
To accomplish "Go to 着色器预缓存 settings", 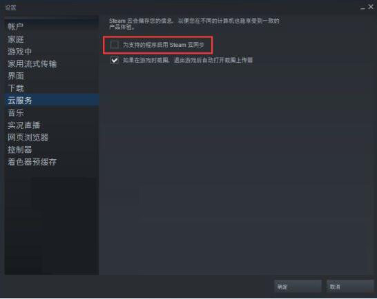I will click(x=32, y=162).
